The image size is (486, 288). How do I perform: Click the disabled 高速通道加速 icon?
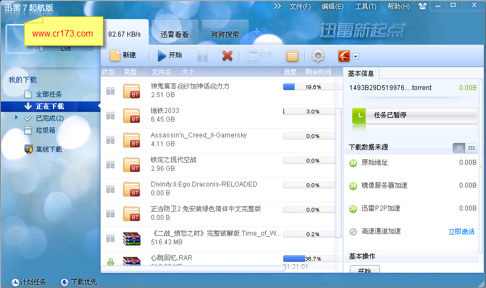tap(353, 232)
